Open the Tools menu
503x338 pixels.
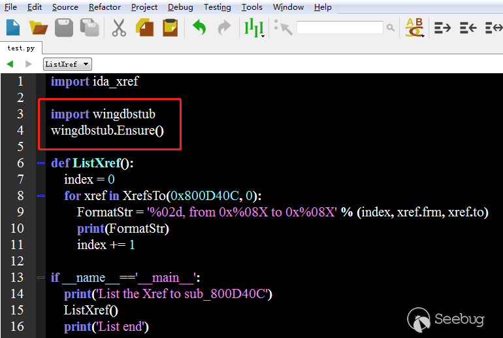coord(252,7)
